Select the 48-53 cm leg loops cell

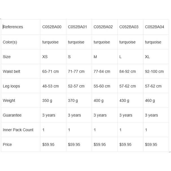[51, 86]
